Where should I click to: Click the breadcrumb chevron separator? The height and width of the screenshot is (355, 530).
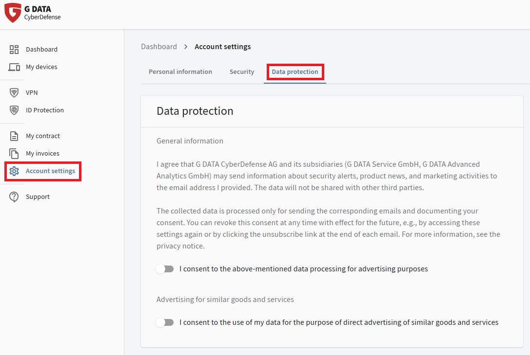186,47
